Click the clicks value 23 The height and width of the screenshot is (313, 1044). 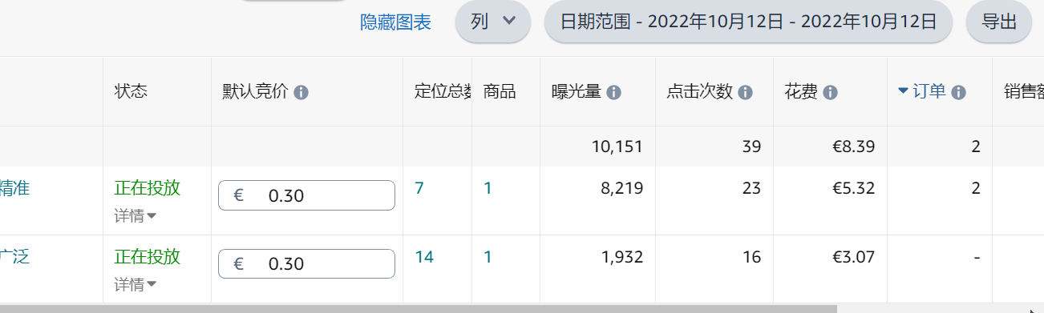click(x=752, y=188)
